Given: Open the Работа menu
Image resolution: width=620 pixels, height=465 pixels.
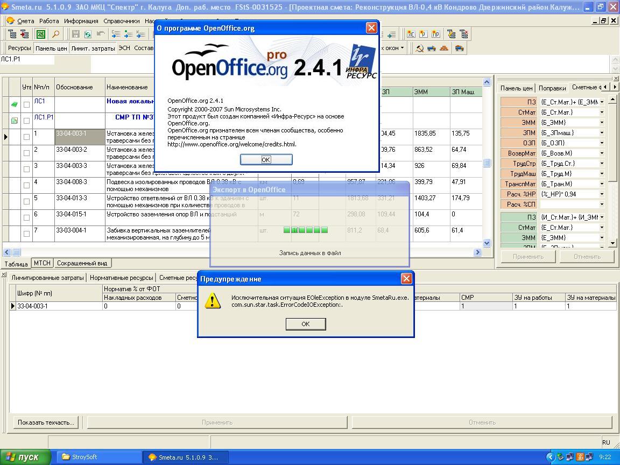Looking at the screenshot, I should pyautogui.click(x=49, y=21).
